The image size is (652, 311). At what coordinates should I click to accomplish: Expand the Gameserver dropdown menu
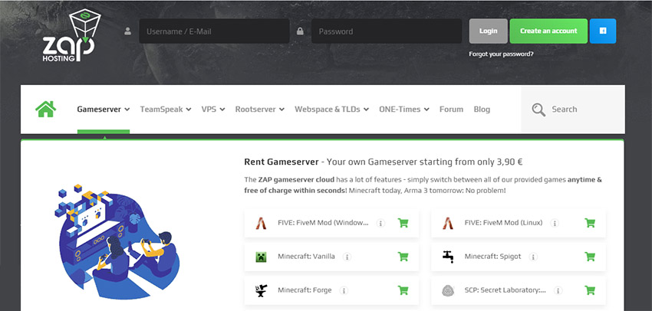(x=103, y=110)
